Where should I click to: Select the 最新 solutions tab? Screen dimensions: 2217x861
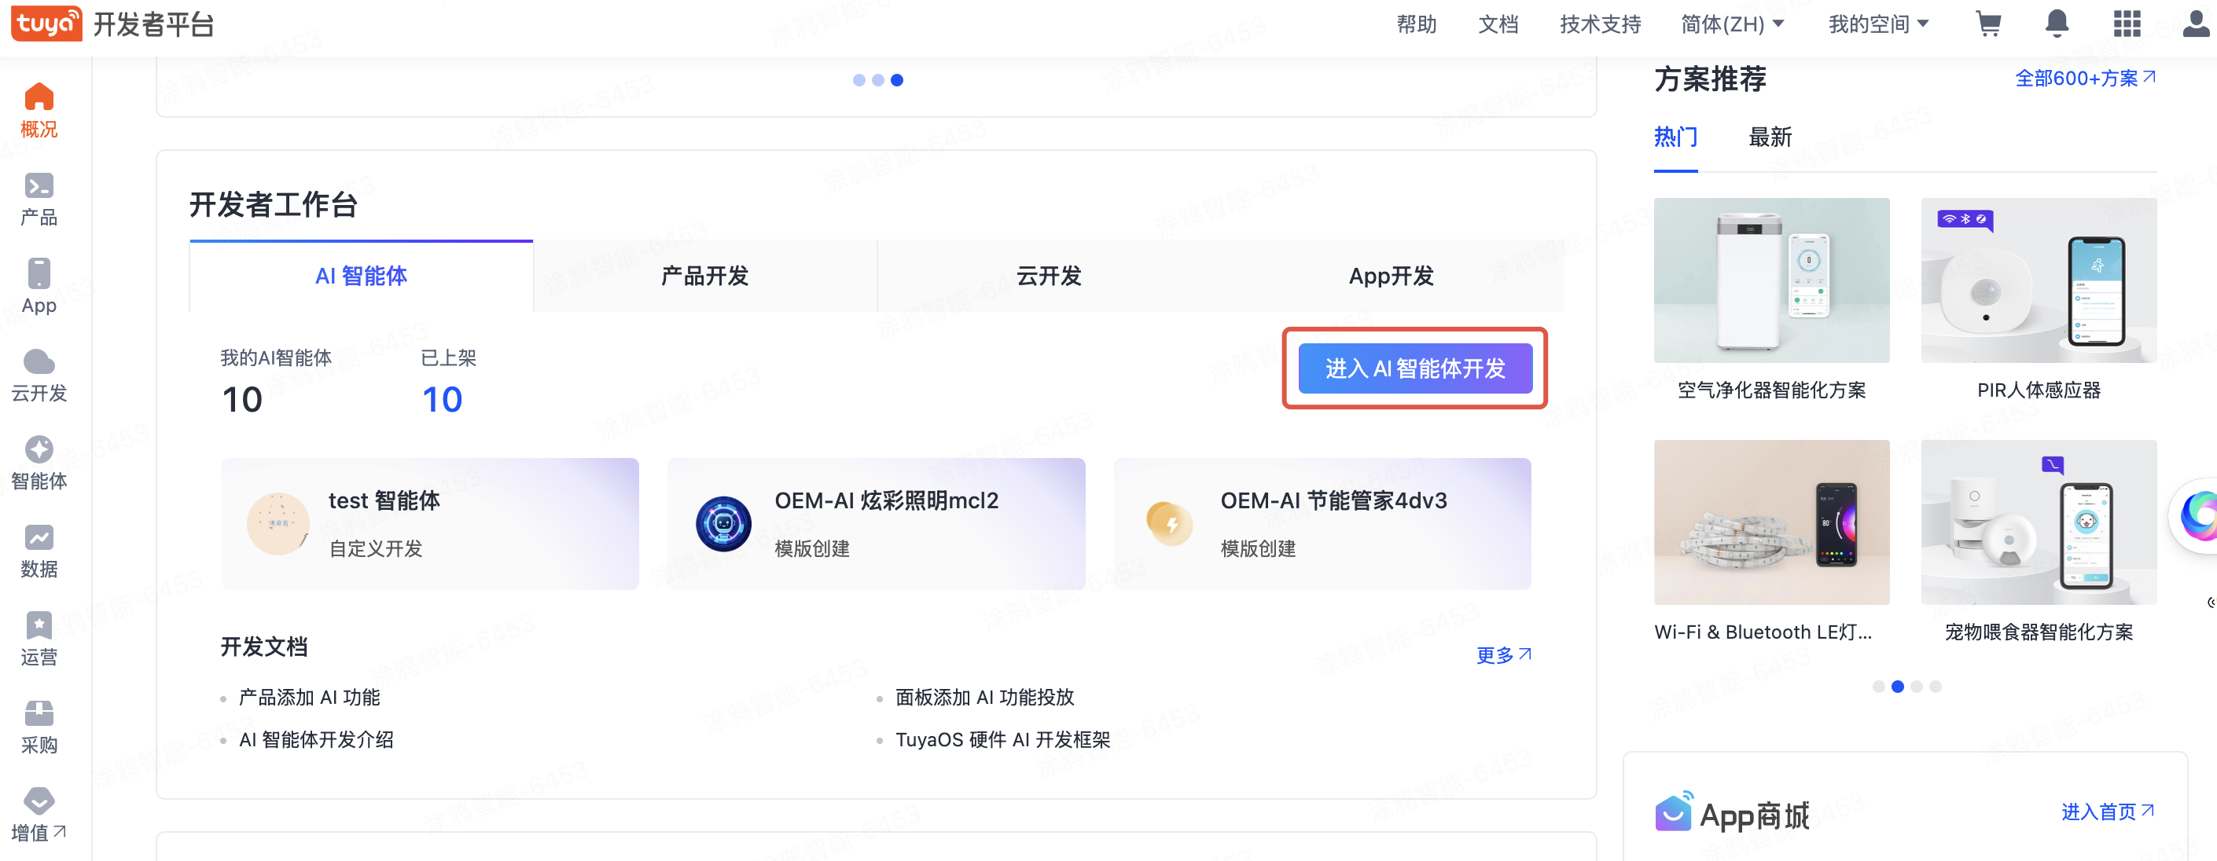tap(1770, 137)
